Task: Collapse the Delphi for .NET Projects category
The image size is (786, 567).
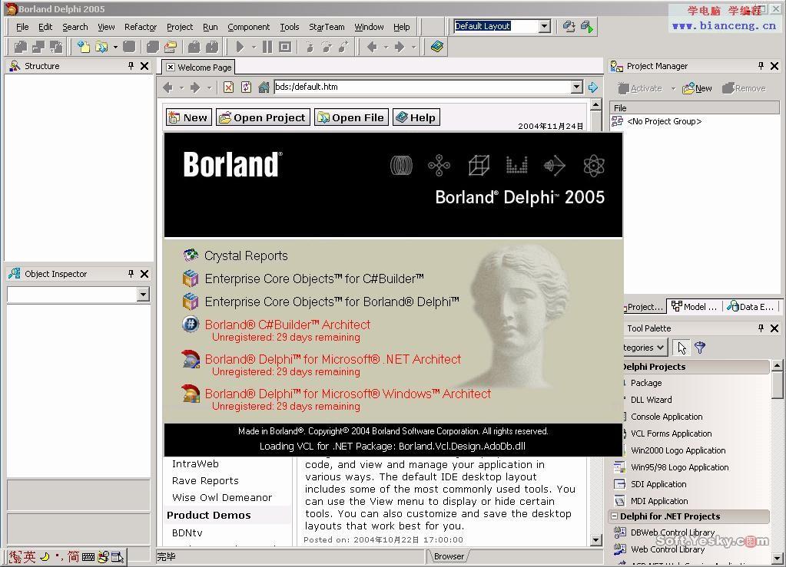Action: tap(614, 516)
